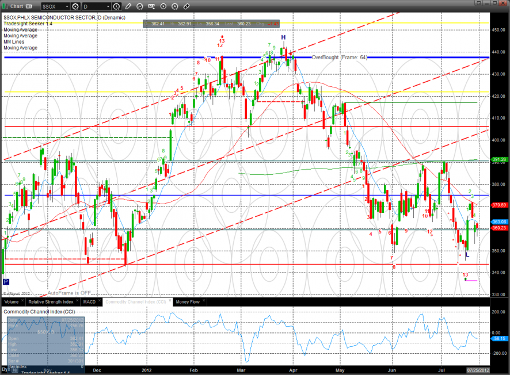Switch to the MACD tab
The height and width of the screenshot is (375, 510).
click(x=89, y=302)
